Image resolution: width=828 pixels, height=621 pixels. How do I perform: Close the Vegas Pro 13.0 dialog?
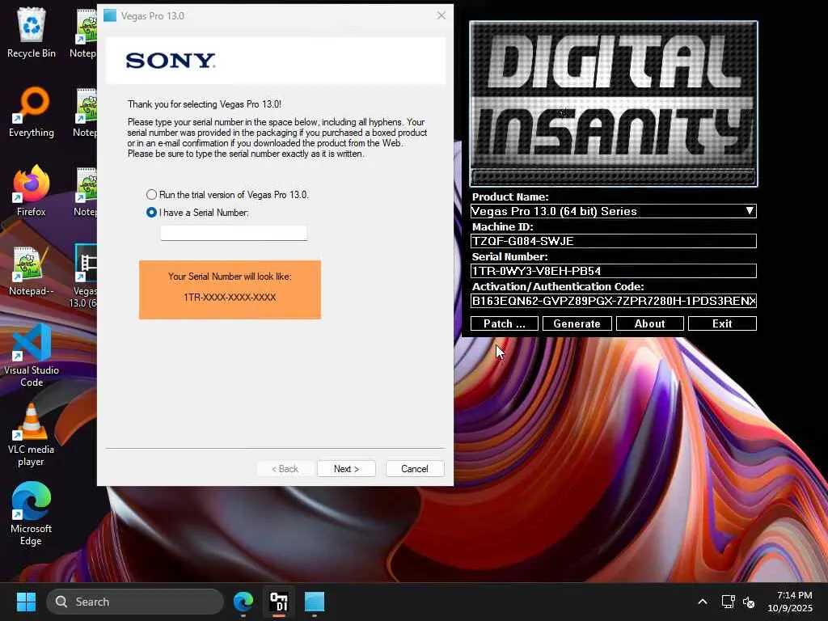441,16
